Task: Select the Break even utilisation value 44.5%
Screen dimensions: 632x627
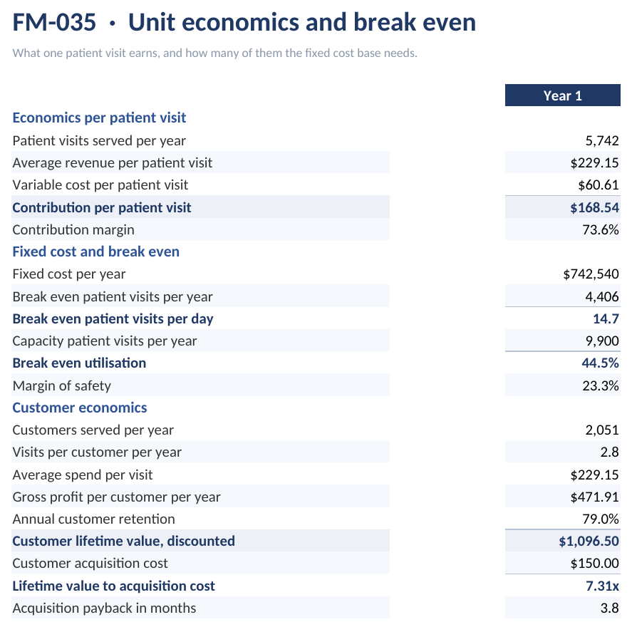Action: [x=600, y=363]
